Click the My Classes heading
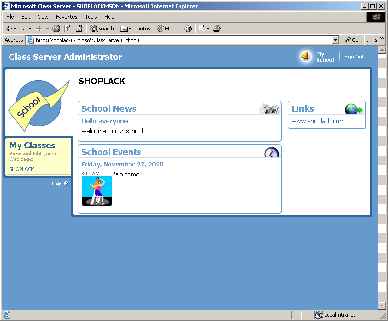 (32, 146)
